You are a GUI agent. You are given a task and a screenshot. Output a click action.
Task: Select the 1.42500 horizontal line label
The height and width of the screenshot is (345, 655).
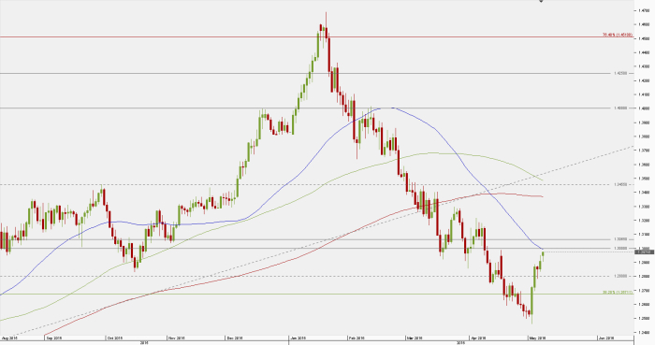[619, 74]
